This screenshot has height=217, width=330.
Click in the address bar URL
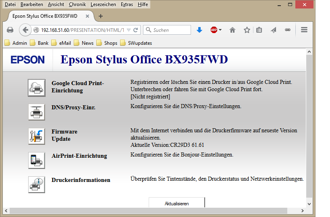click(x=83, y=30)
